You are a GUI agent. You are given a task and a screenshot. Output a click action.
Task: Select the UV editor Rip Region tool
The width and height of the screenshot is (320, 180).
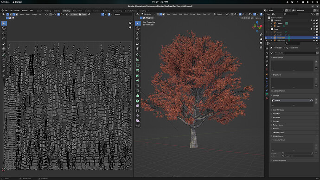point(4,60)
